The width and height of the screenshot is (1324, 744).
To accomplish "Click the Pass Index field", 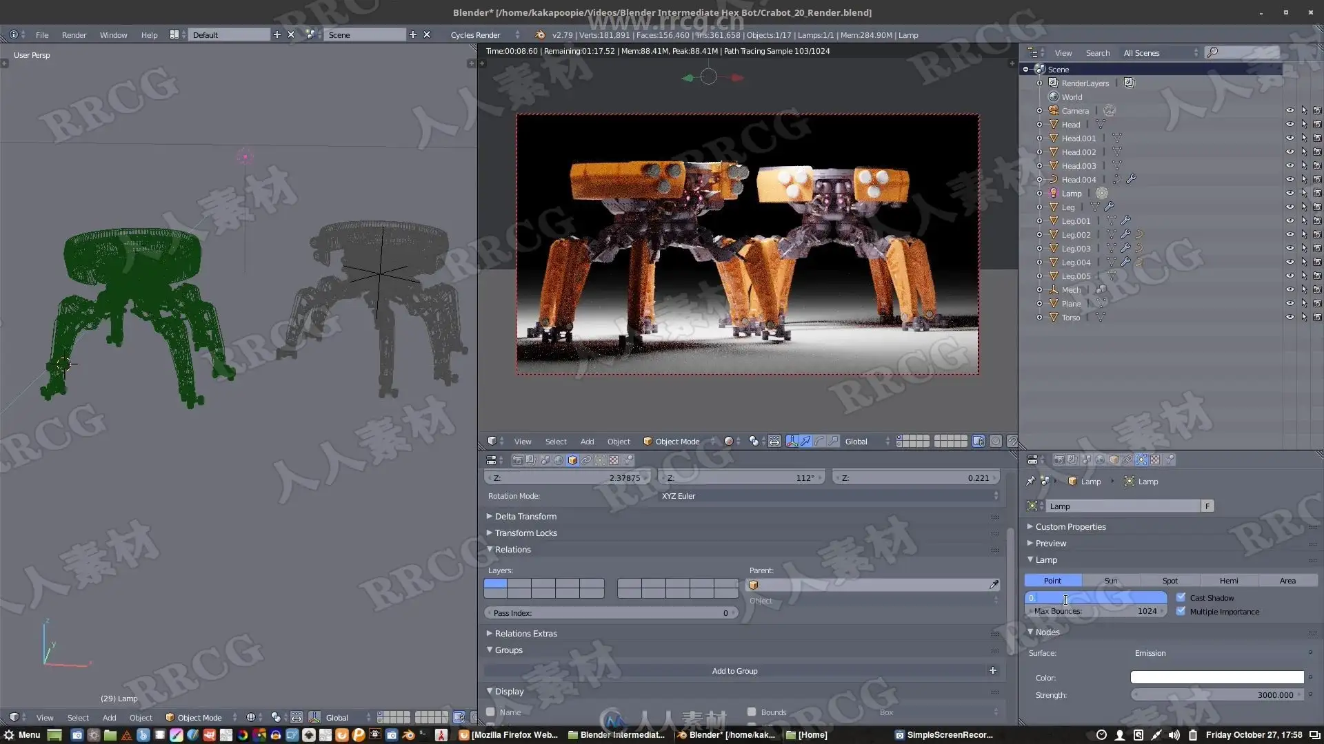I will [x=610, y=613].
